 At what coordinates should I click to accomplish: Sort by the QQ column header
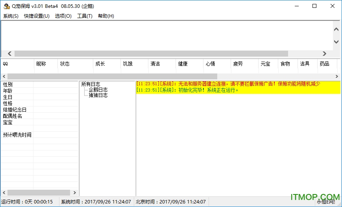pyautogui.click(x=17, y=64)
